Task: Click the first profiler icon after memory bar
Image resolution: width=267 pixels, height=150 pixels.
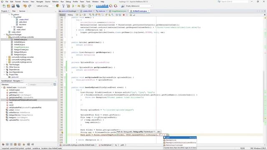Action: pos(111,6)
